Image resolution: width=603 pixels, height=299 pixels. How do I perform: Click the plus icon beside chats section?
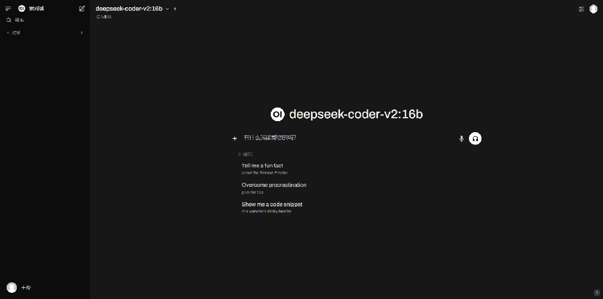pos(82,33)
